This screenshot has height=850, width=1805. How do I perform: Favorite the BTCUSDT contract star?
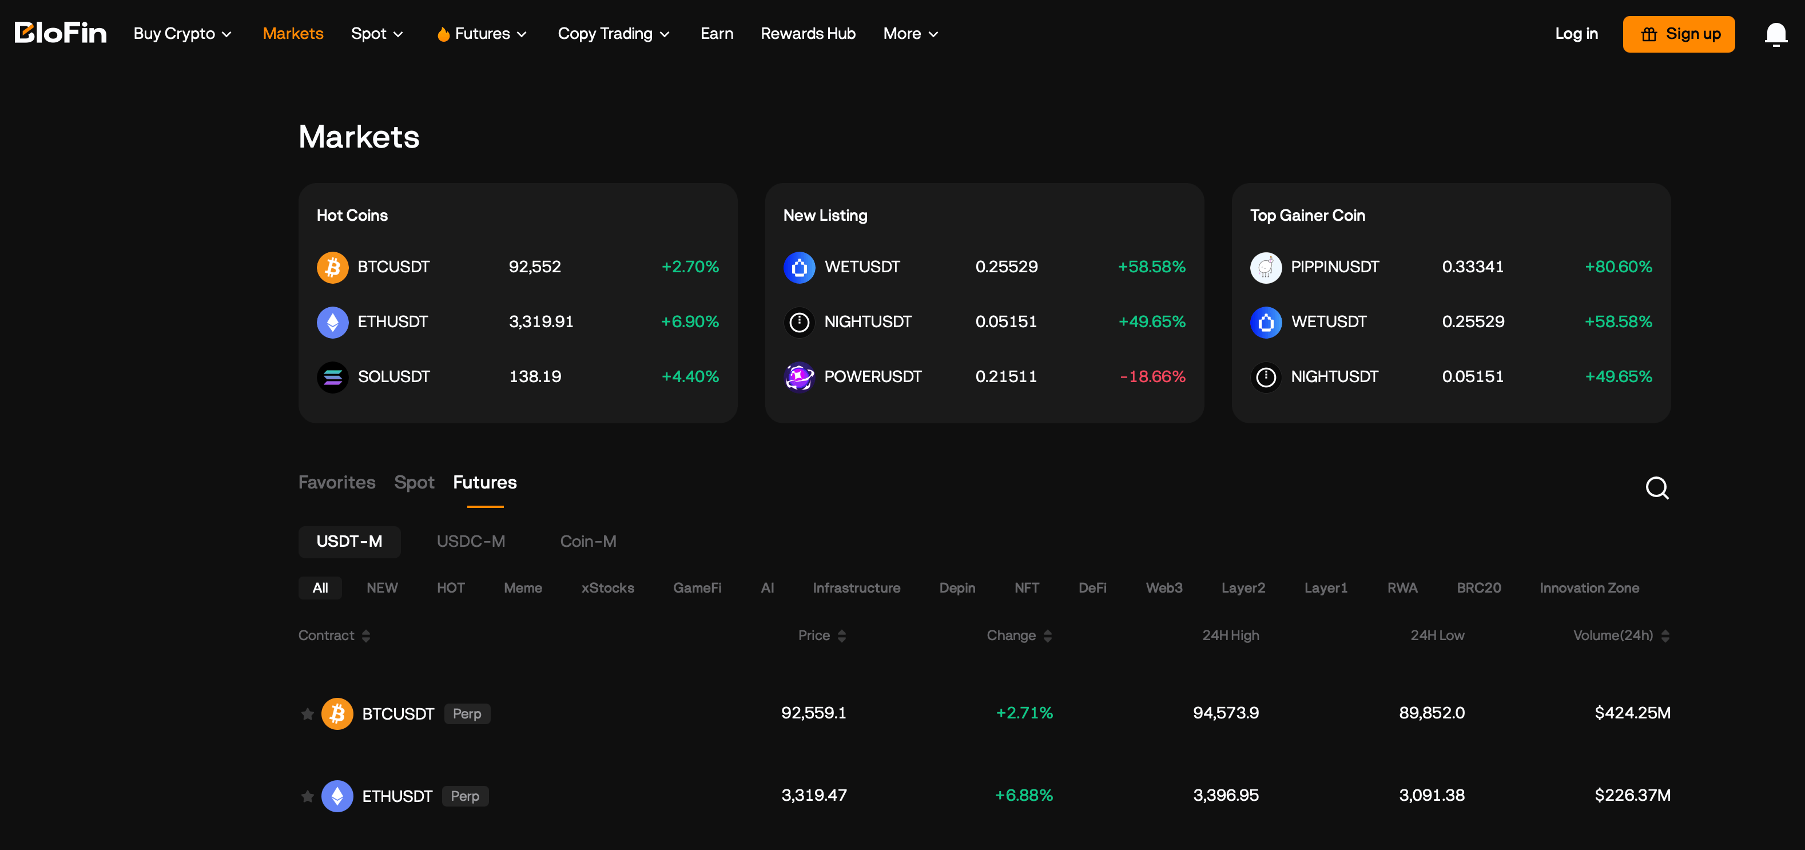(x=307, y=713)
